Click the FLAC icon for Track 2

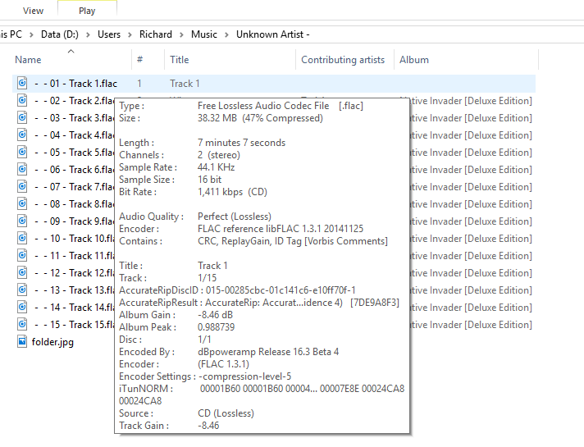[x=22, y=100]
